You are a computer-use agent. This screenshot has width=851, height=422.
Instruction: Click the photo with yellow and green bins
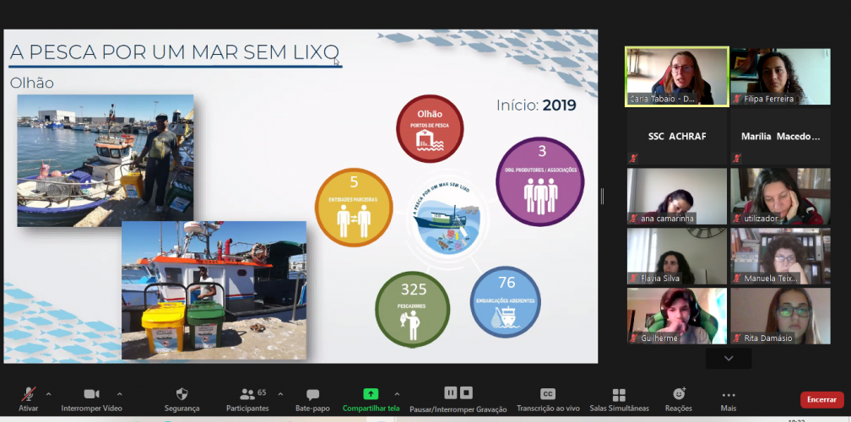pyautogui.click(x=214, y=290)
